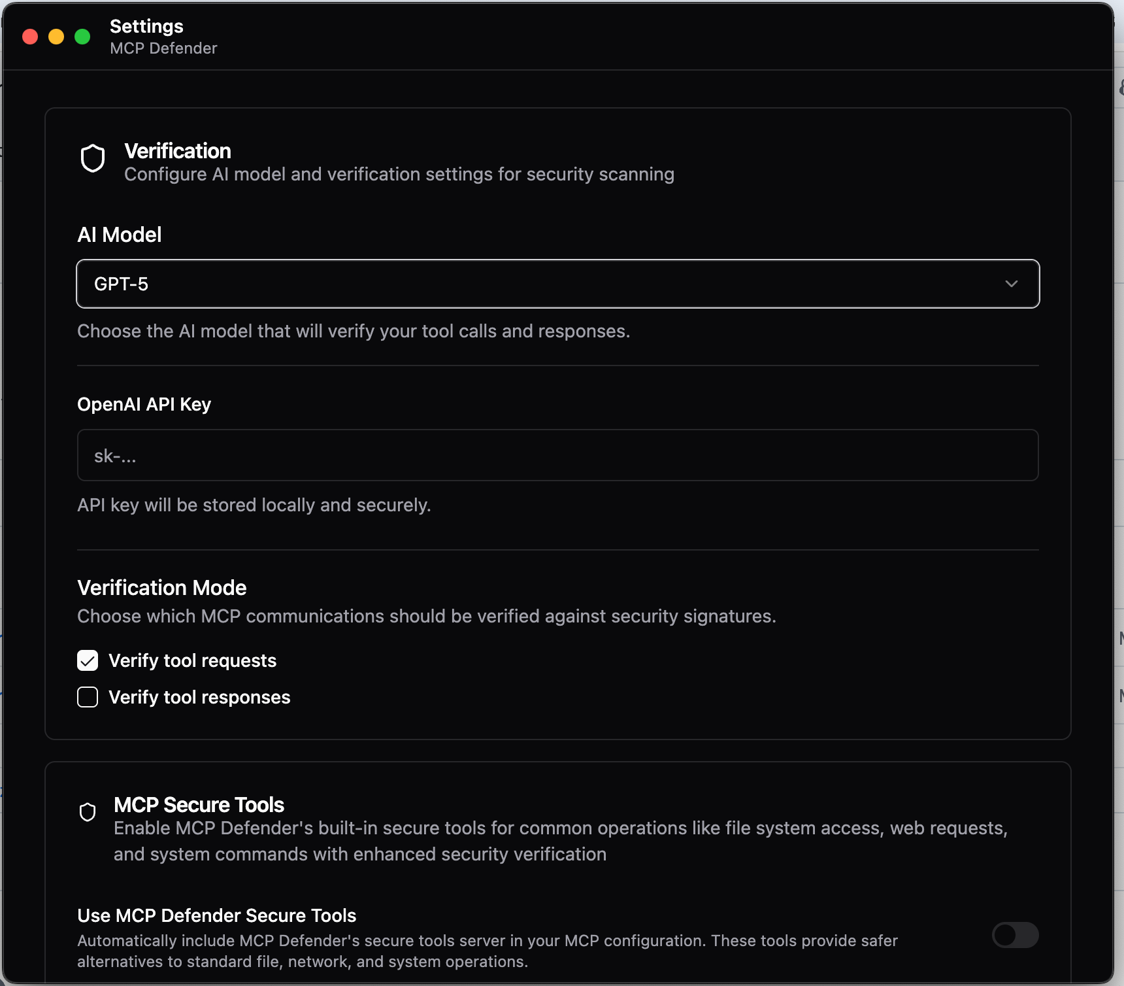Viewport: 1124px width, 986px height.
Task: Uncheck Verify tool requests
Action: pos(88,660)
